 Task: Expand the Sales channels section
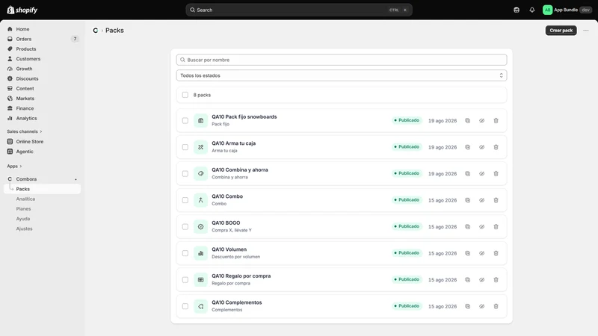(x=25, y=131)
